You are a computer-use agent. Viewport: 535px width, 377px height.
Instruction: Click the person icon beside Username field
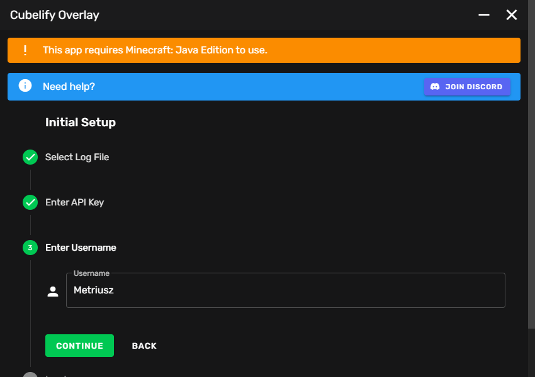click(53, 291)
